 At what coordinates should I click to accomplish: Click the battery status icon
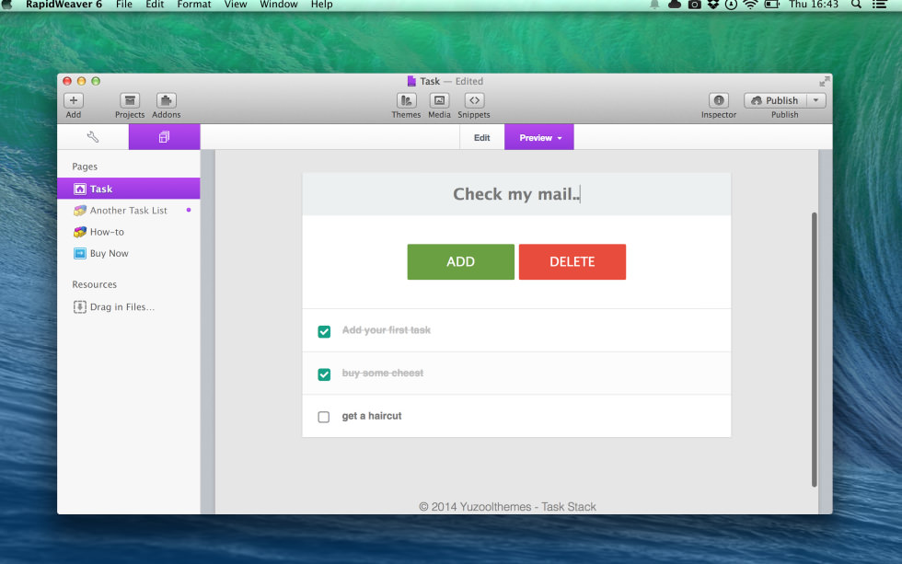click(x=771, y=5)
